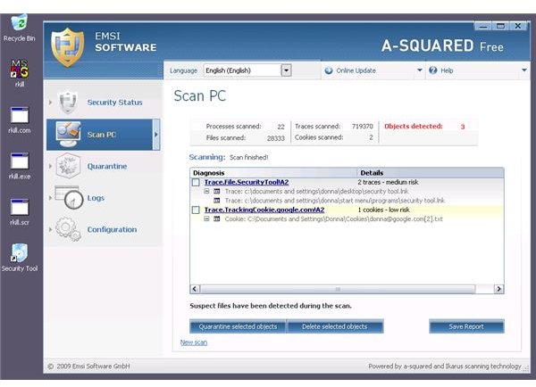This screenshot has width=536, height=387.
Task: Click the Help menu item
Action: tap(447, 70)
